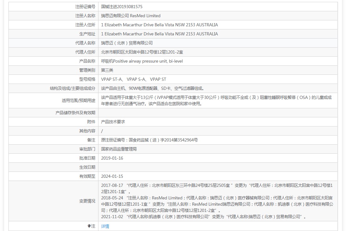Click the 变更情况 label

tap(87, 201)
